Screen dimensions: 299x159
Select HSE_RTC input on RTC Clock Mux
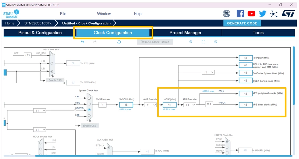coord(52,55)
